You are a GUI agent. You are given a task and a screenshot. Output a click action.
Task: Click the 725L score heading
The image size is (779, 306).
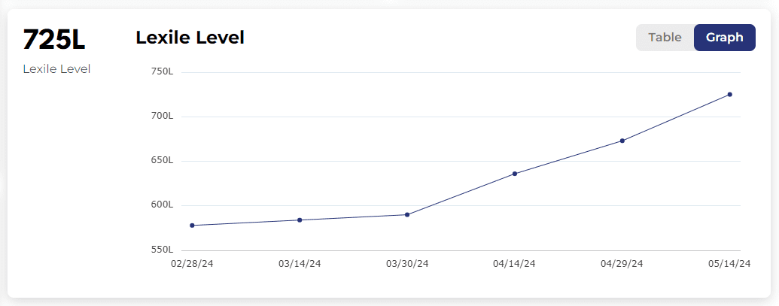pyautogui.click(x=54, y=39)
